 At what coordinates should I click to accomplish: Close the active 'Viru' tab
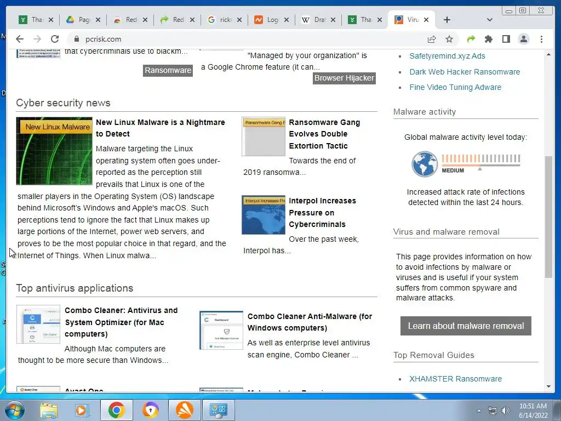click(x=426, y=20)
